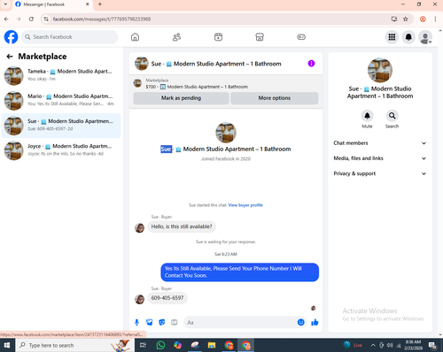Send a thumbs-up like

click(315, 322)
